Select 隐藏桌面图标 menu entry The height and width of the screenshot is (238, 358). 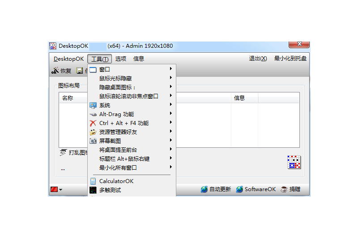point(132,88)
